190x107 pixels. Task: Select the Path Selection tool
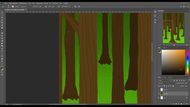point(2,53)
